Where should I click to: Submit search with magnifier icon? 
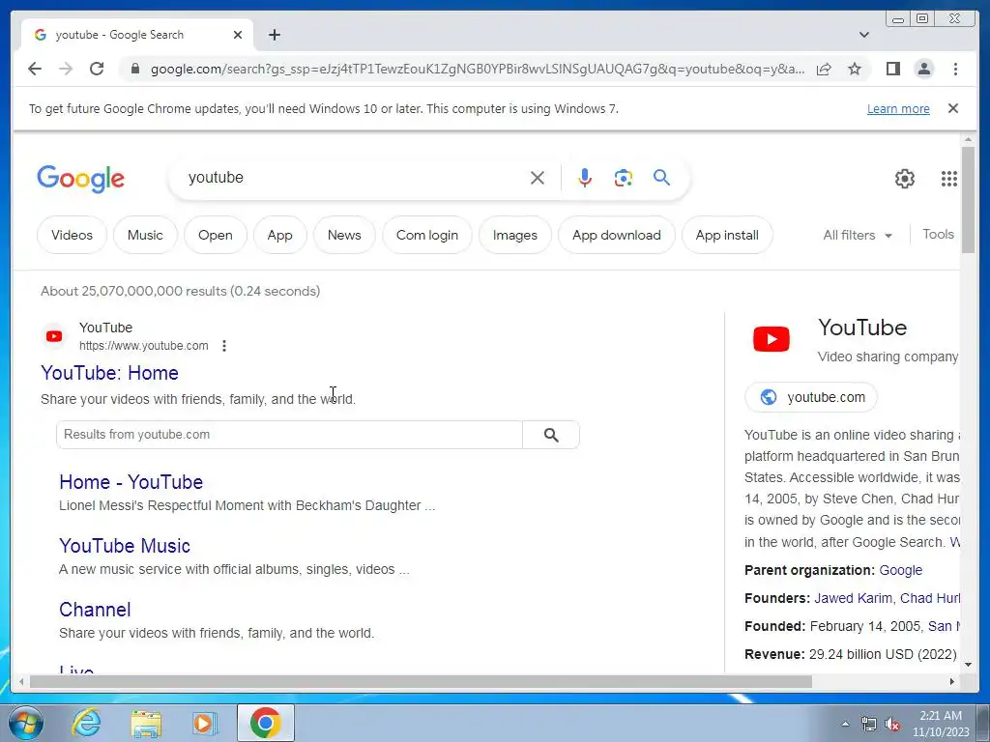point(661,178)
